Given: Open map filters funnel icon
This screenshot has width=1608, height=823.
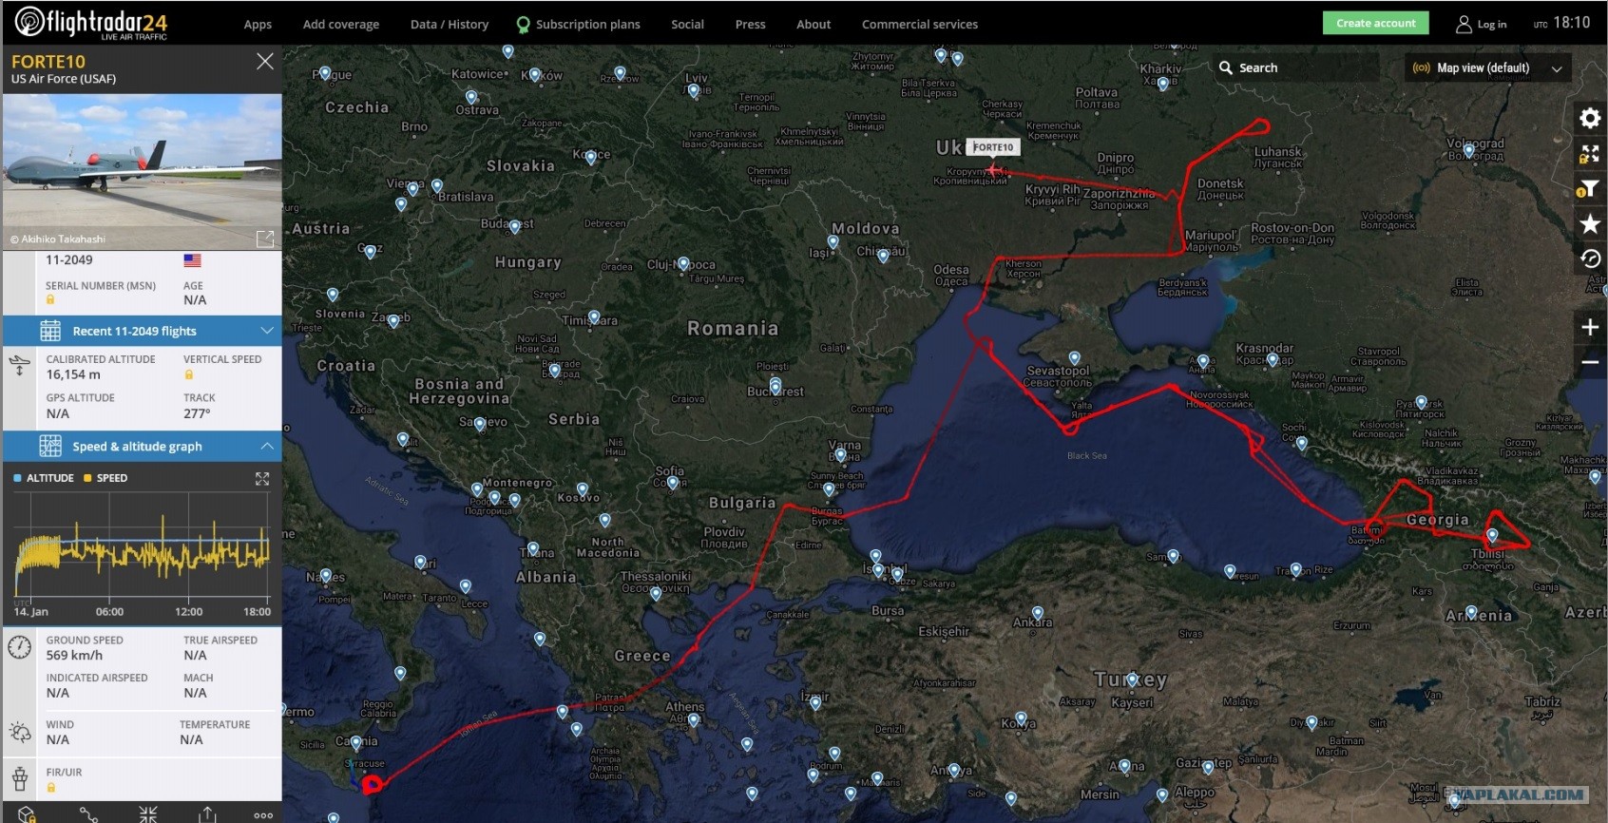Looking at the screenshot, I should click(x=1590, y=188).
